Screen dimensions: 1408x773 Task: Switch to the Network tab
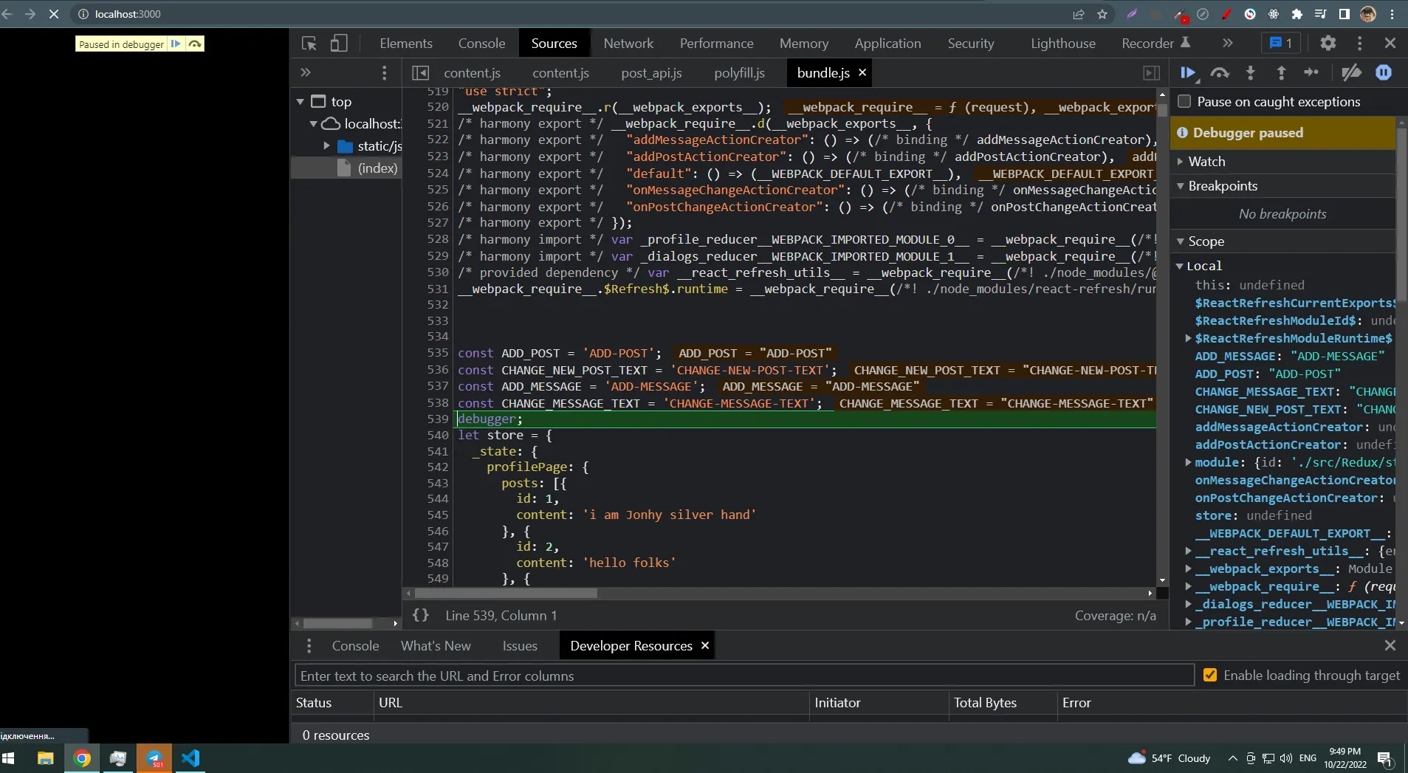point(628,44)
